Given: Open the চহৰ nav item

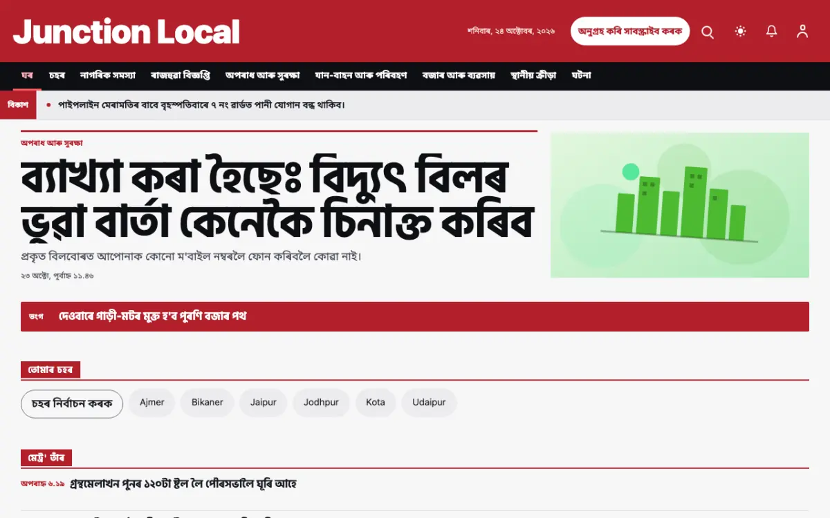Looking at the screenshot, I should click(57, 75).
